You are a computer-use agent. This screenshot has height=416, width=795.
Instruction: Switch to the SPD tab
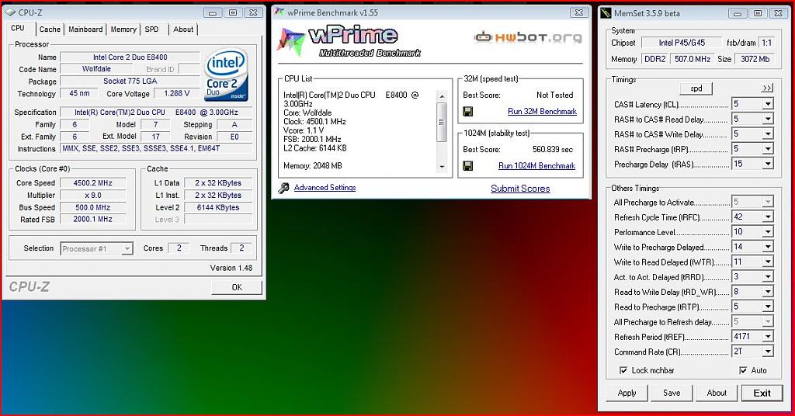(151, 29)
